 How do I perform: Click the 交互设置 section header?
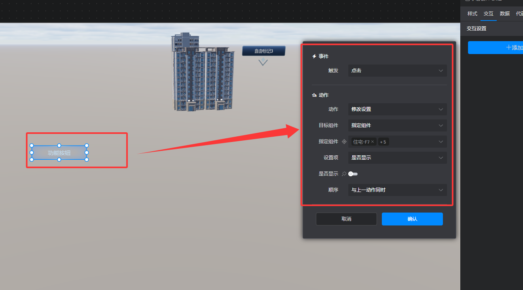pyautogui.click(x=476, y=29)
